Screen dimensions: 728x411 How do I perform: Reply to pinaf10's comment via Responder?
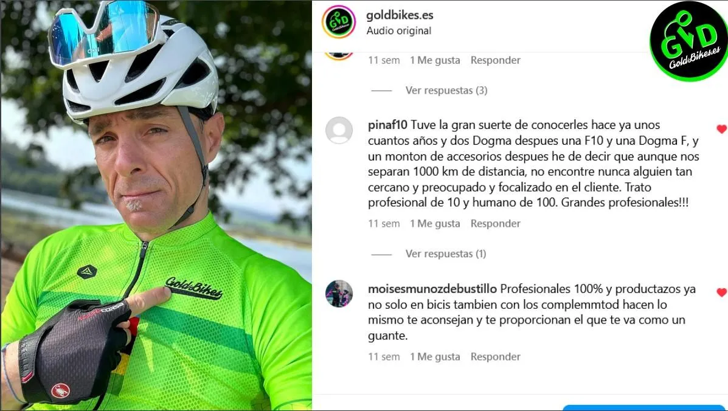click(x=496, y=224)
